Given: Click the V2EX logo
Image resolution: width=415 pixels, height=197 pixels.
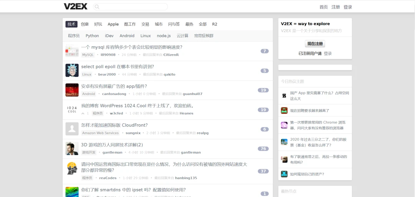Looking at the screenshot, I should point(75,7).
